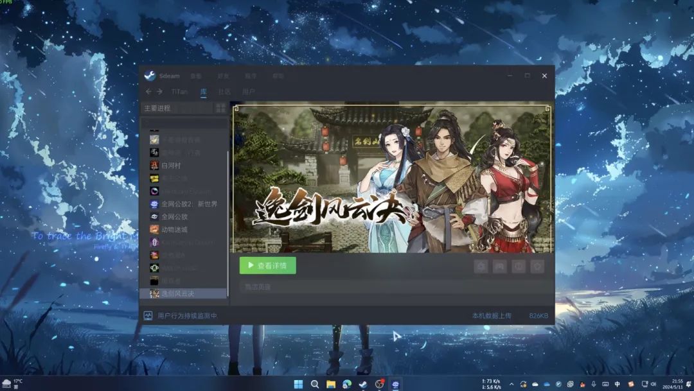Click the 白河村 game icon
694x391 pixels.
[x=154, y=165]
